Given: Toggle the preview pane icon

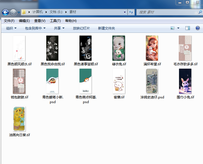Looking at the screenshot, I should click(x=188, y=28).
